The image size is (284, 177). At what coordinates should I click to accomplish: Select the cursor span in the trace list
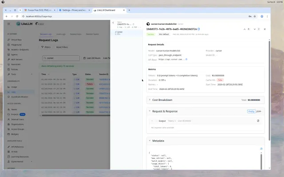click(x=126, y=33)
